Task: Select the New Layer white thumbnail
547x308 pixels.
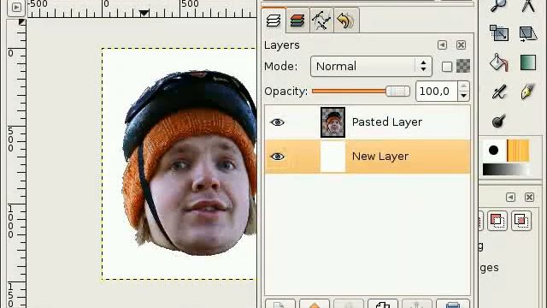Action: pos(332,157)
